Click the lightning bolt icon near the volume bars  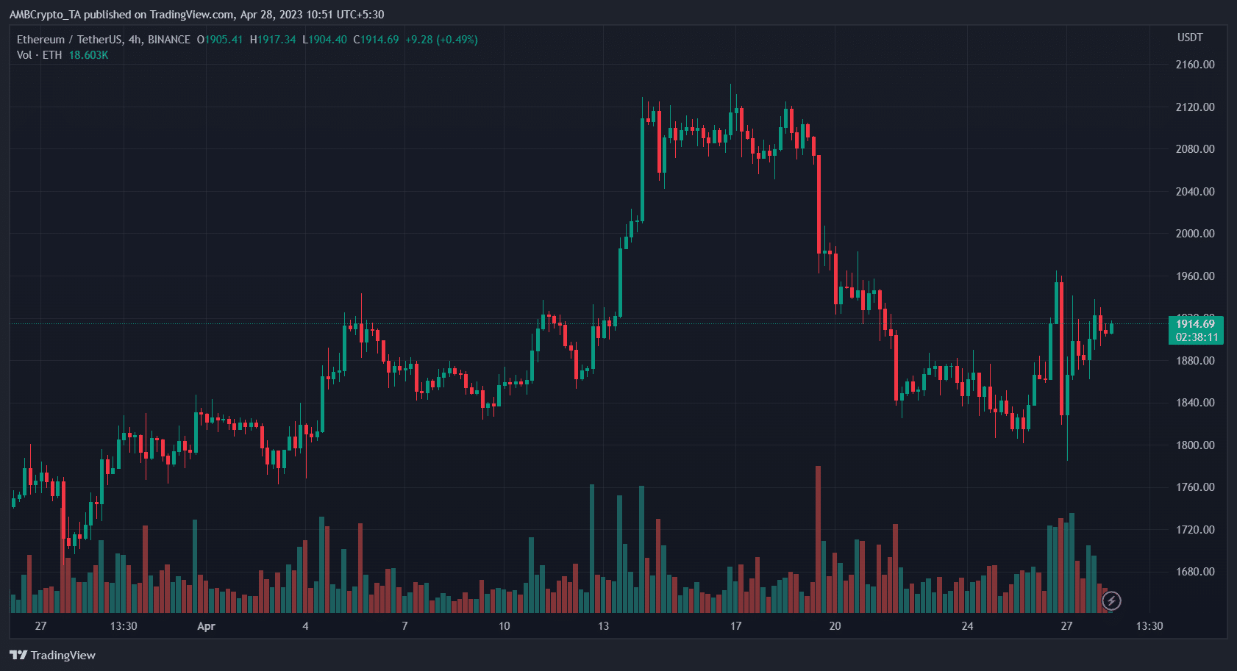(x=1111, y=601)
